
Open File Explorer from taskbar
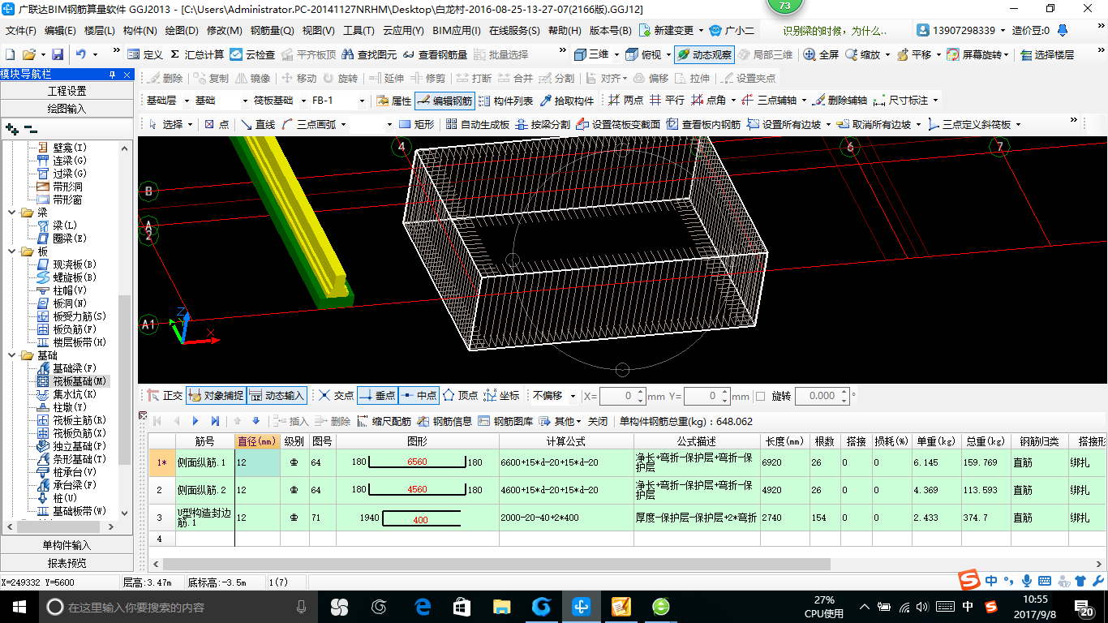coord(502,607)
